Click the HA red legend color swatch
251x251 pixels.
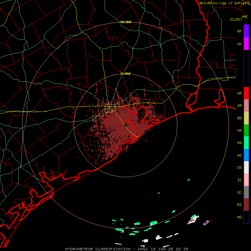tap(246, 93)
